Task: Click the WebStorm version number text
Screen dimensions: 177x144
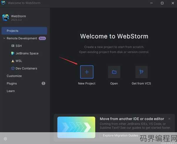Action: (x=16, y=20)
